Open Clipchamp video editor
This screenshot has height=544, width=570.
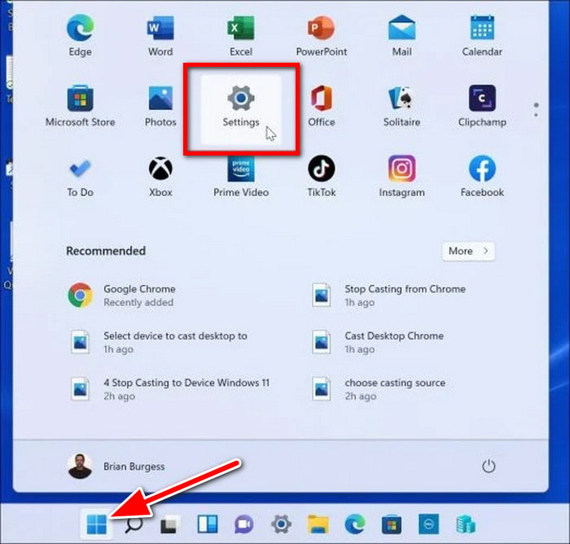(482, 106)
